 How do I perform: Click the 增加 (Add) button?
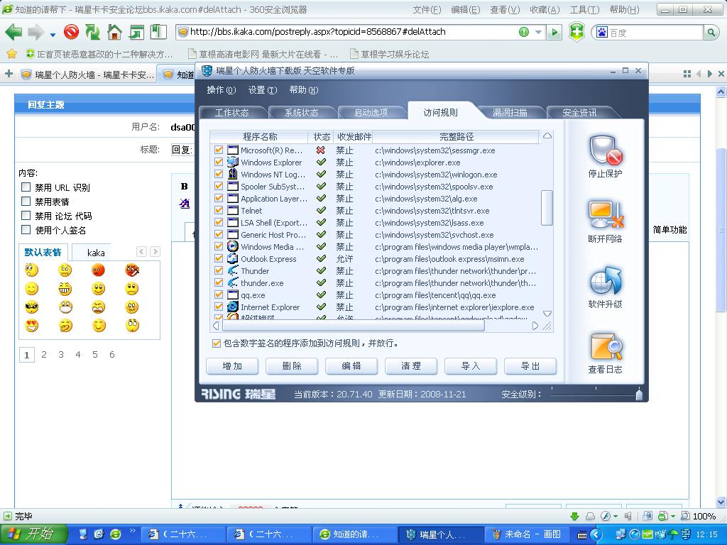pos(232,366)
